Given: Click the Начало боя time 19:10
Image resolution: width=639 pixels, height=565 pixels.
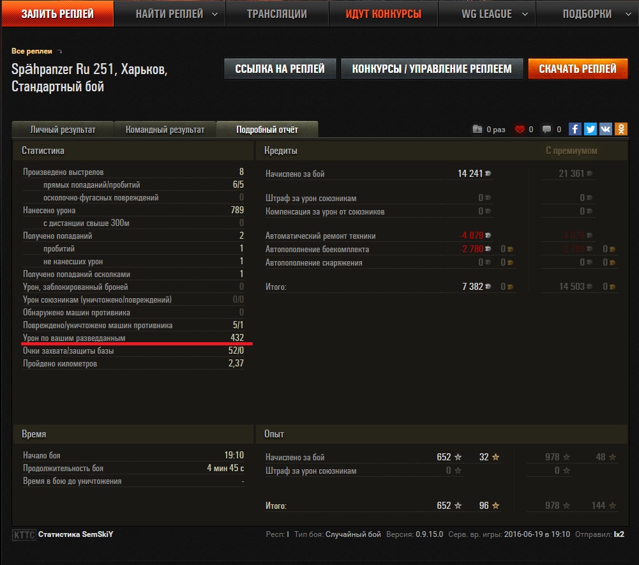Looking at the screenshot, I should [x=234, y=455].
